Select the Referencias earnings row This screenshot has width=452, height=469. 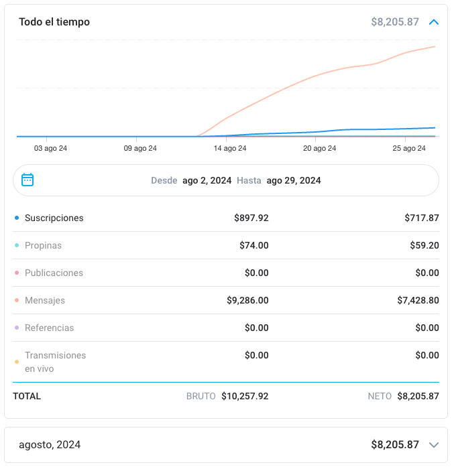pos(226,328)
